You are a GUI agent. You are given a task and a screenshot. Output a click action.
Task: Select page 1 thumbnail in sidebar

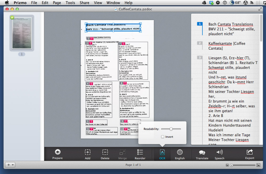click(x=22, y=33)
